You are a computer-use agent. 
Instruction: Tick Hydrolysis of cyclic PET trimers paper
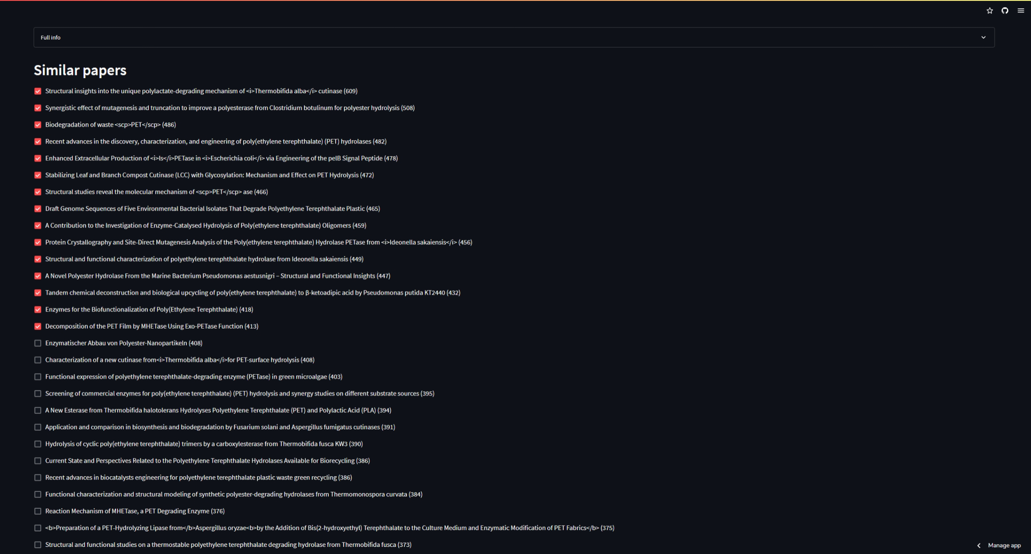click(x=38, y=444)
